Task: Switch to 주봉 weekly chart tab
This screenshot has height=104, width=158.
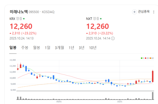Action: pyautogui.click(x=25, y=48)
